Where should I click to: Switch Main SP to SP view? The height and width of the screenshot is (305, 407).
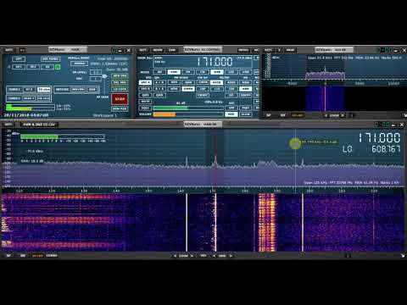[8, 256]
